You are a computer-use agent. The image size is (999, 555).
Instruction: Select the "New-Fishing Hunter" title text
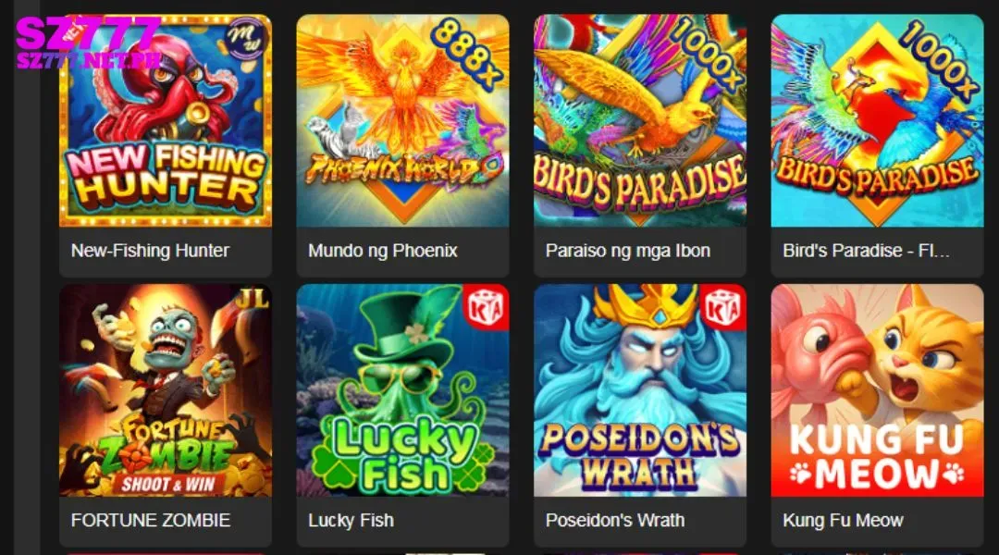150,251
